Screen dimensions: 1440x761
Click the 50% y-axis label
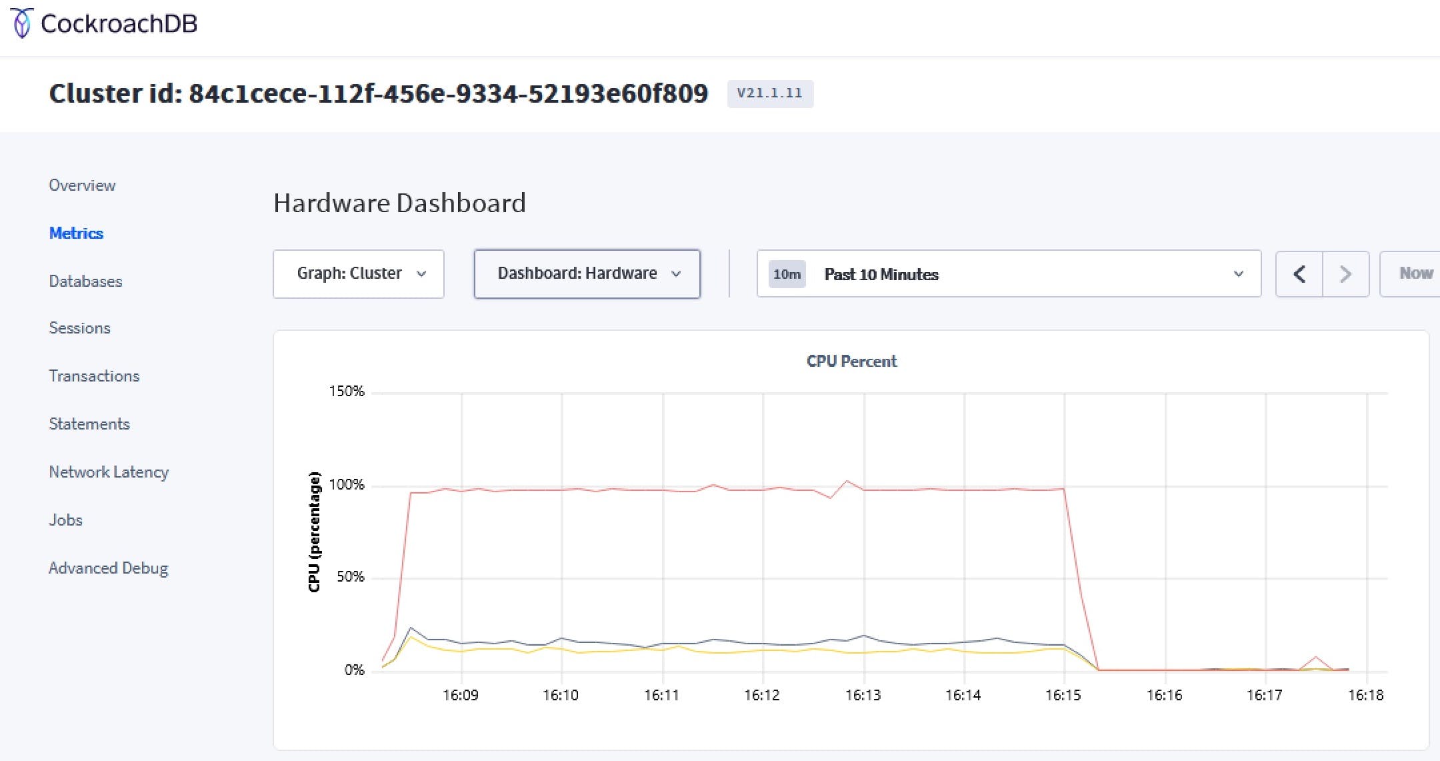click(351, 577)
